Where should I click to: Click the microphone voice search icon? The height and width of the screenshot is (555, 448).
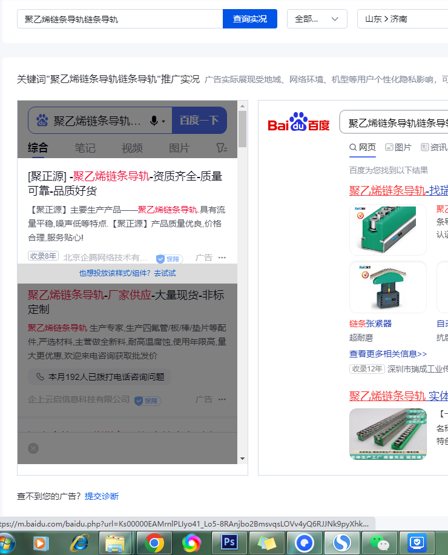(154, 121)
